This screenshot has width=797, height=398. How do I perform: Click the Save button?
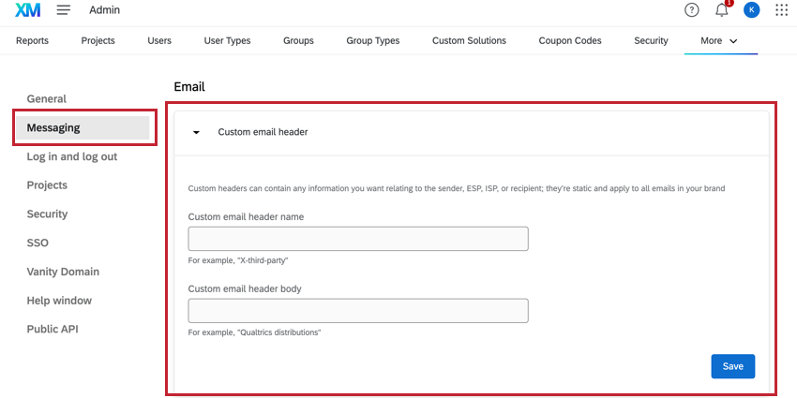coord(732,366)
